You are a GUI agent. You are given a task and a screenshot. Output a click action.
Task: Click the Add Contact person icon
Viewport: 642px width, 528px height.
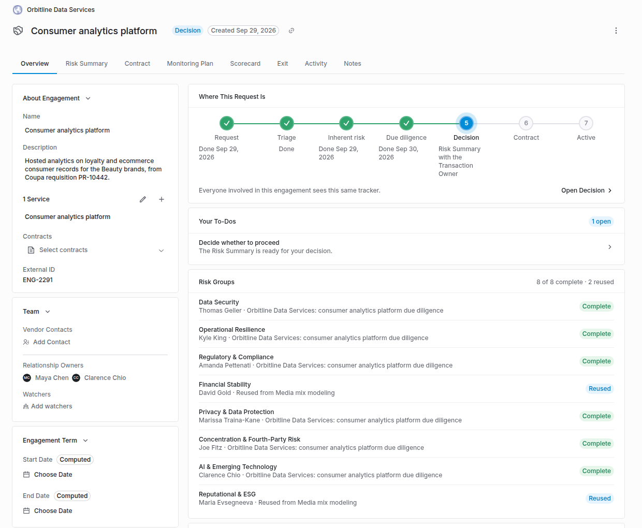pyautogui.click(x=26, y=342)
